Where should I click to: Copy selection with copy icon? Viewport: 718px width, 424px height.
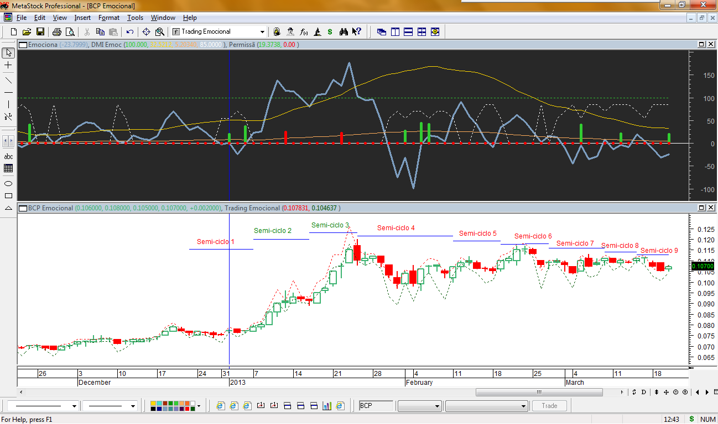click(100, 31)
